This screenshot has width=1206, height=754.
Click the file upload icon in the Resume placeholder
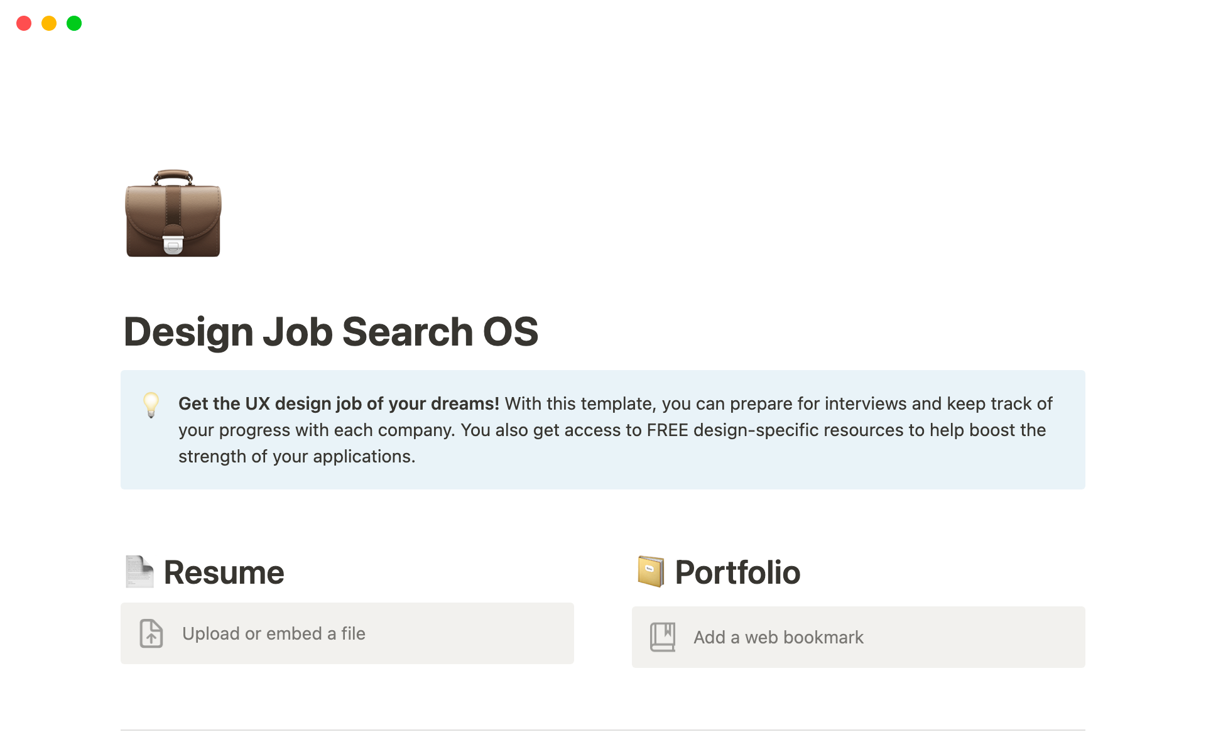point(151,633)
